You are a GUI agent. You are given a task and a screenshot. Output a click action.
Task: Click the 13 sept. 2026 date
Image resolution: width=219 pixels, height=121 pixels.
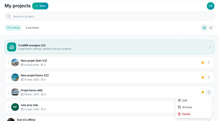pyautogui.click(x=31, y=109)
